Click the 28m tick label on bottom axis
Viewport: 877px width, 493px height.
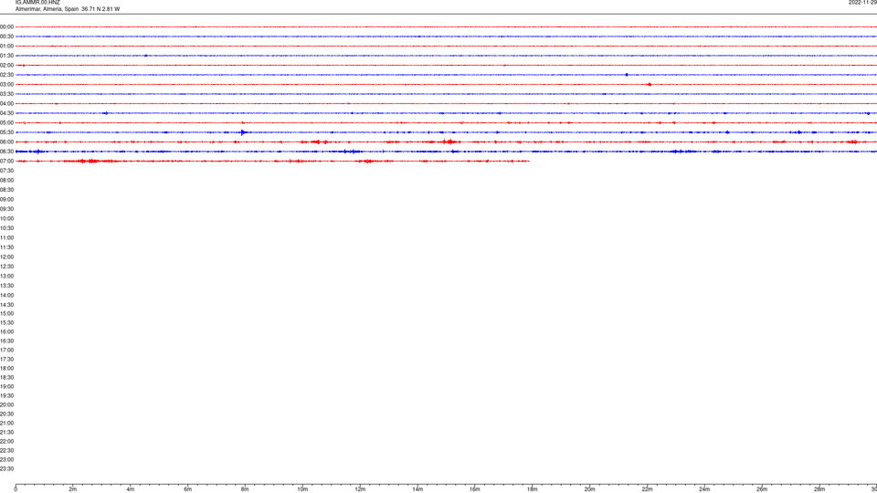[820, 489]
